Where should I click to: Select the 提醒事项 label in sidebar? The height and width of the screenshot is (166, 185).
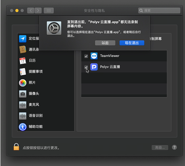[x=35, y=72]
